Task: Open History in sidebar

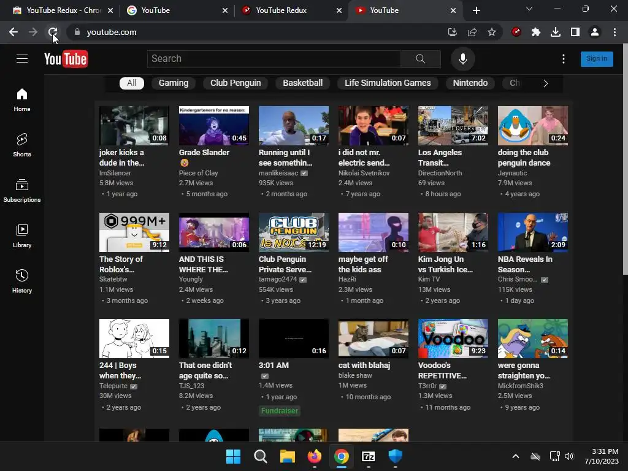Action: tap(22, 281)
